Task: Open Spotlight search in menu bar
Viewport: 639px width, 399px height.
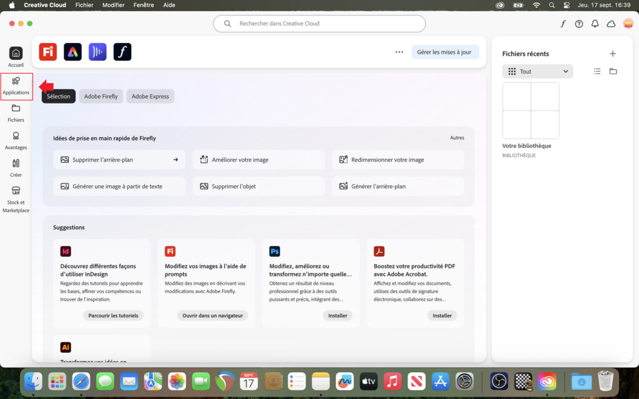Action: pos(552,5)
